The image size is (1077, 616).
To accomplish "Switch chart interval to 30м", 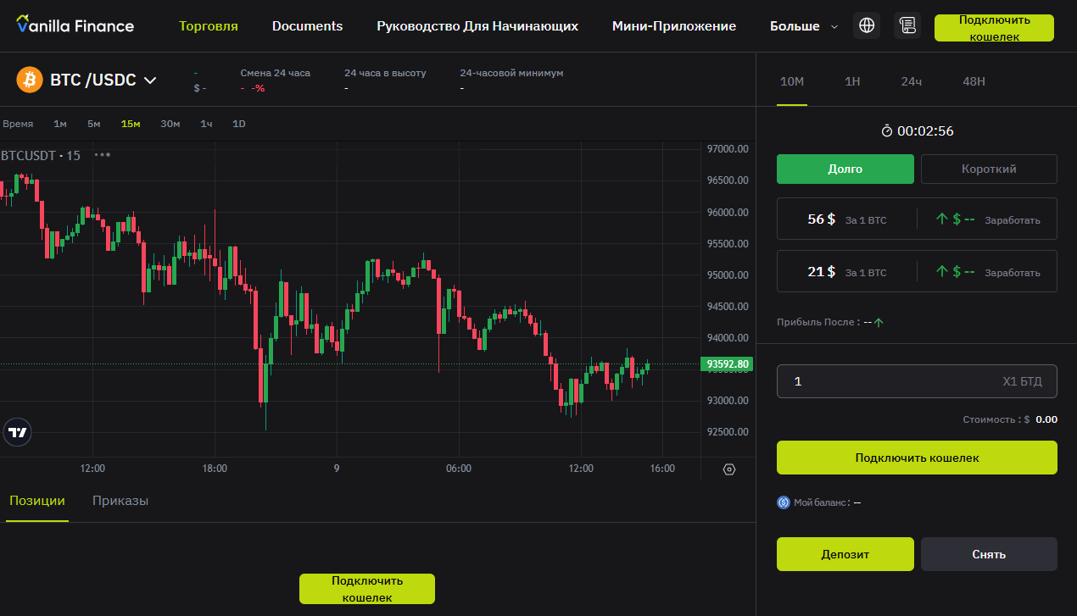I will tap(170, 124).
